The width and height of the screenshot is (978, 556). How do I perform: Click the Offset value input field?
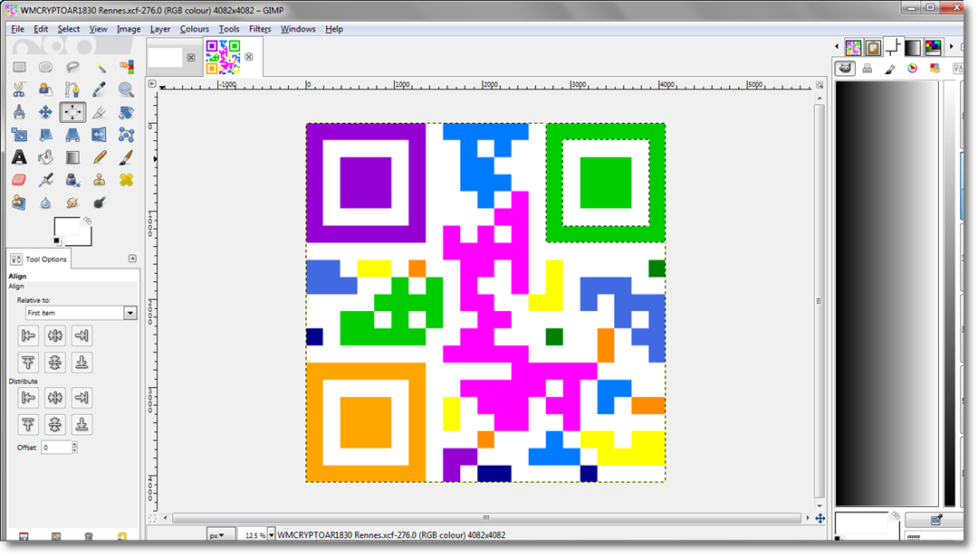56,447
